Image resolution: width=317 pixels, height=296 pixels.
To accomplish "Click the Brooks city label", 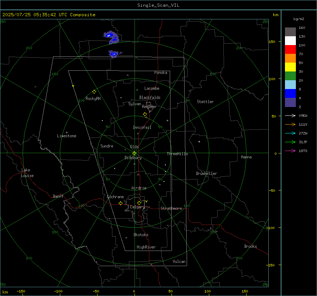I will click(x=250, y=246).
